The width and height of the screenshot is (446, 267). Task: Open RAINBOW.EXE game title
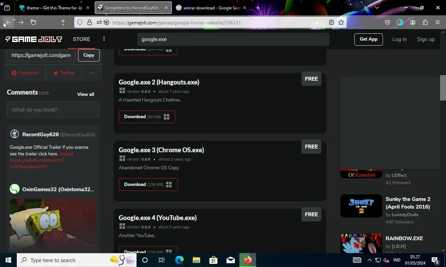(x=404, y=238)
